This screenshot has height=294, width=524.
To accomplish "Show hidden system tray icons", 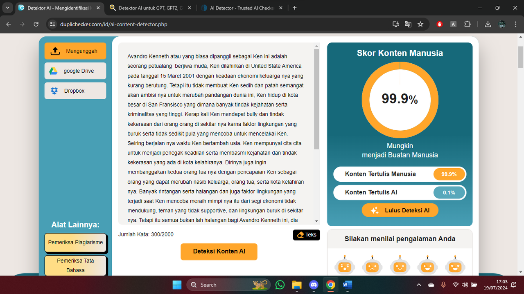I will coord(418,285).
